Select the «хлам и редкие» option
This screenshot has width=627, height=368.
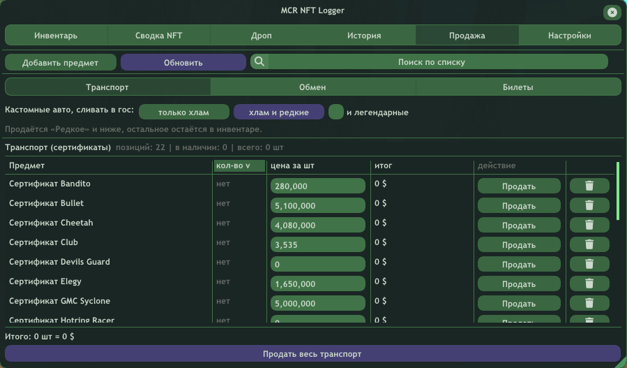pyautogui.click(x=279, y=112)
